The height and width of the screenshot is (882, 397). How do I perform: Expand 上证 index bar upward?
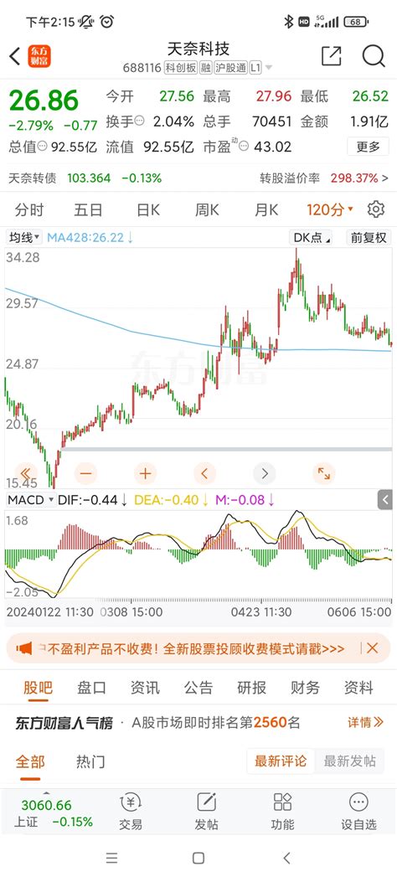(x=46, y=793)
